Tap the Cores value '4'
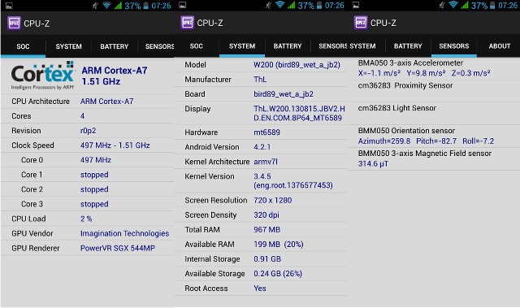Image resolution: width=520 pixels, height=308 pixels. coord(82,116)
